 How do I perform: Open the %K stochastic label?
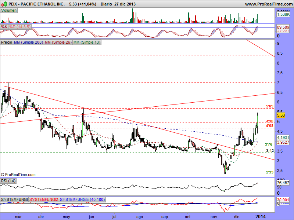(4, 27)
